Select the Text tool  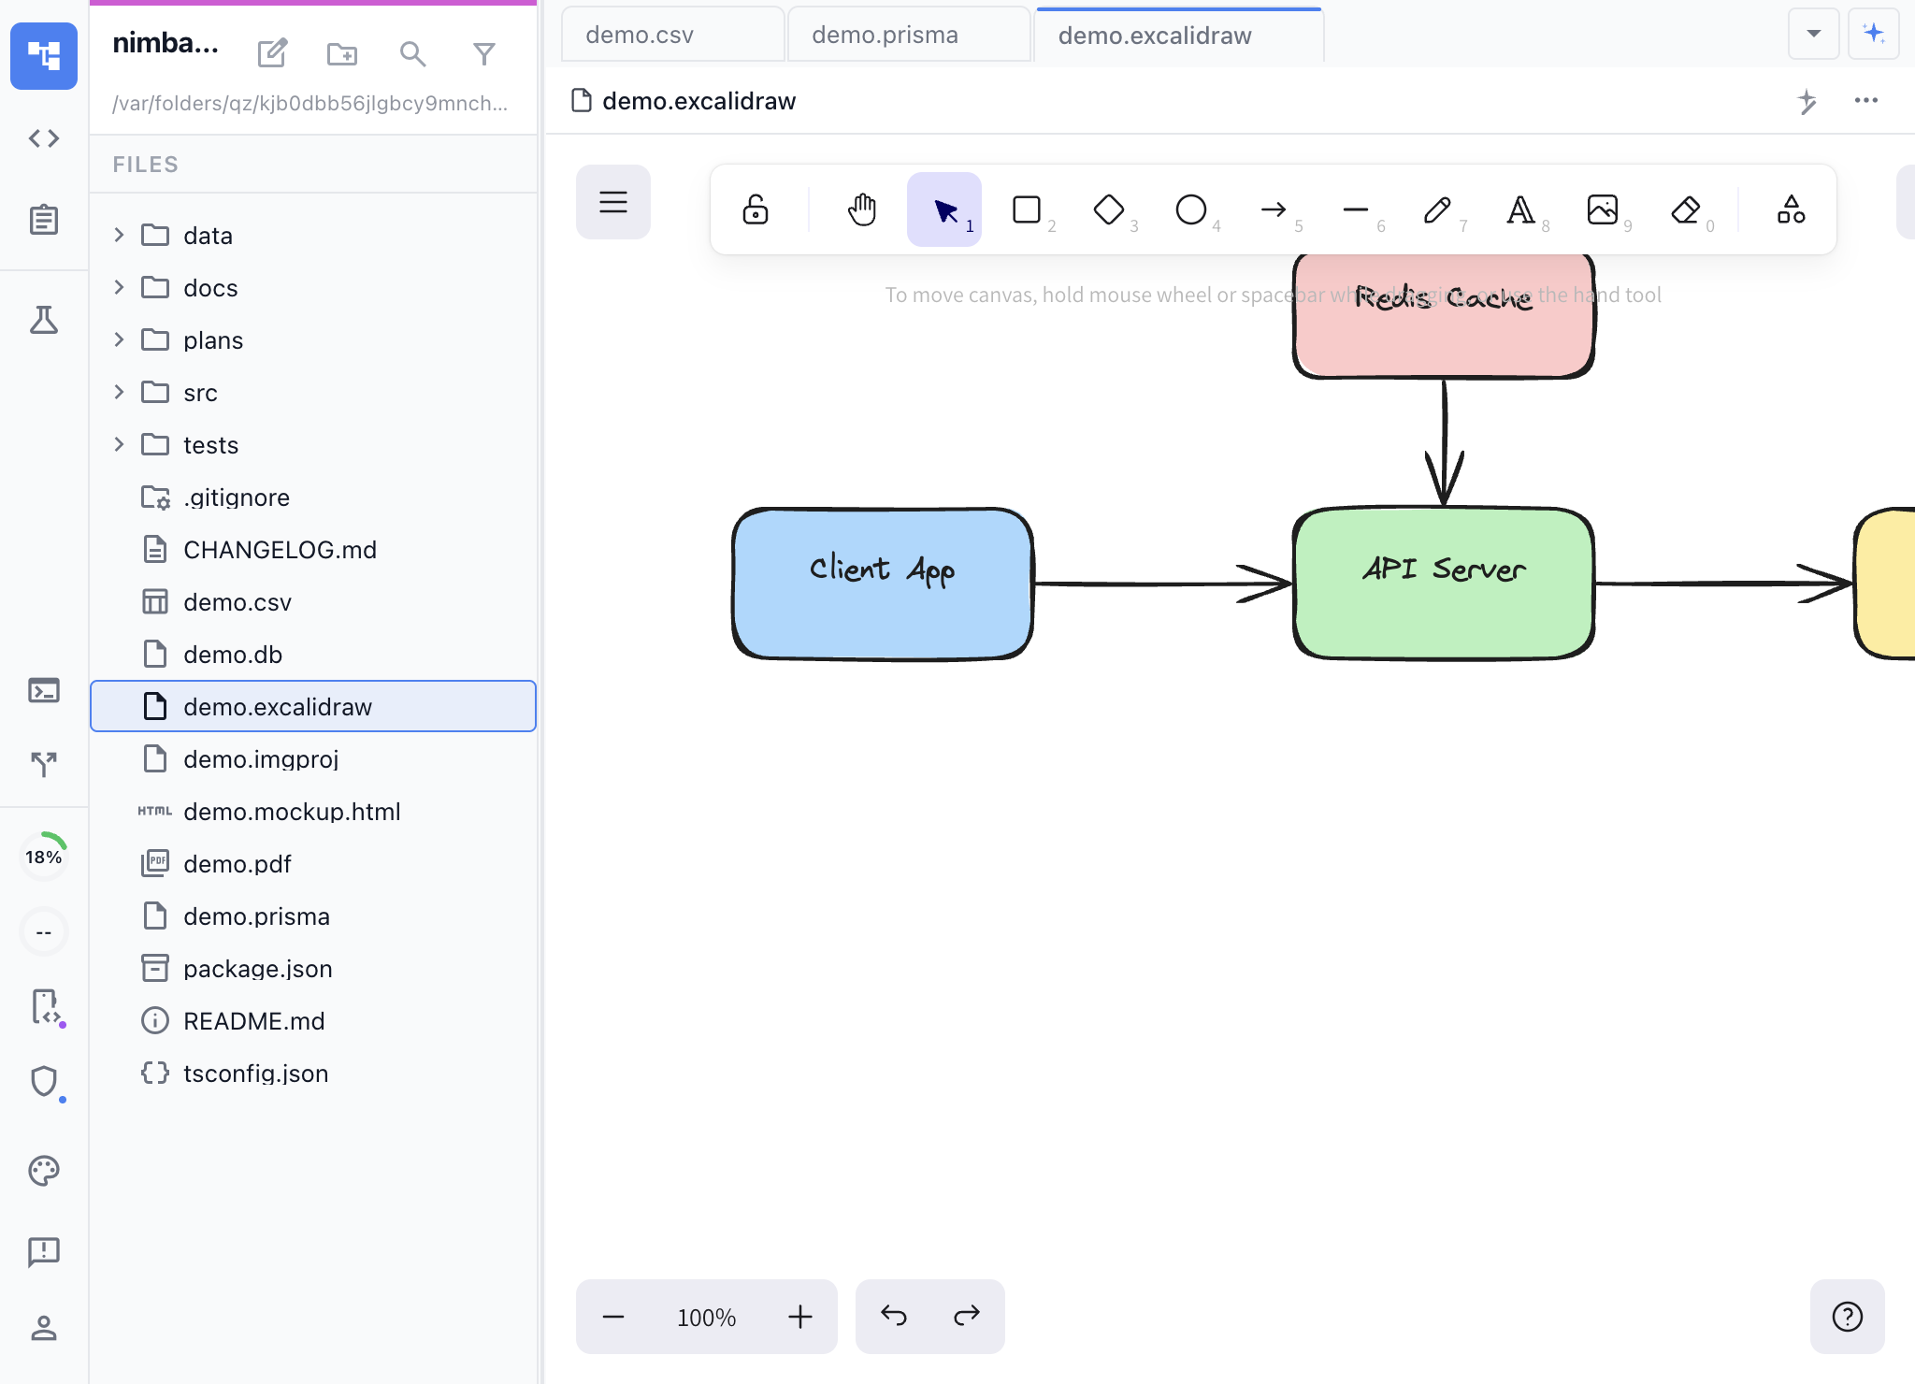coord(1520,209)
